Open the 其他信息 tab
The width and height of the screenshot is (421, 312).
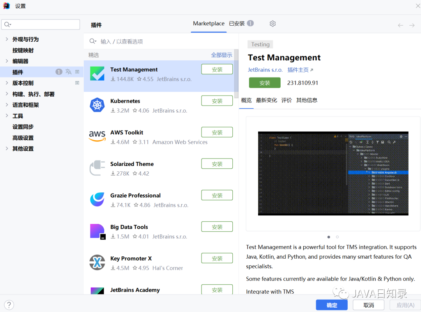pyautogui.click(x=307, y=100)
